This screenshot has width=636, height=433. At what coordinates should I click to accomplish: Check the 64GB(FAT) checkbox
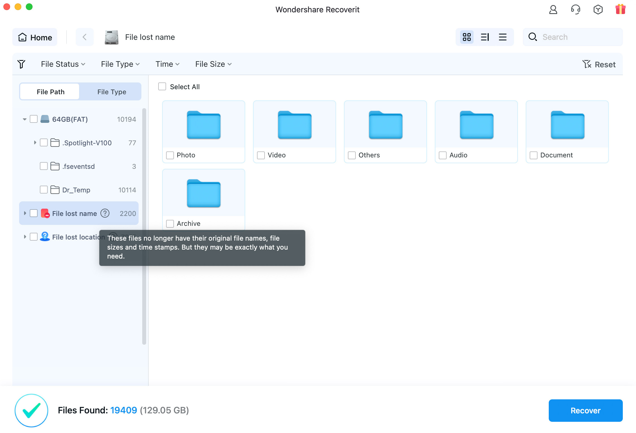(34, 119)
